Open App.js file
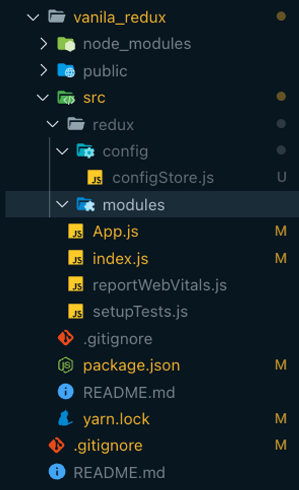 click(x=116, y=231)
